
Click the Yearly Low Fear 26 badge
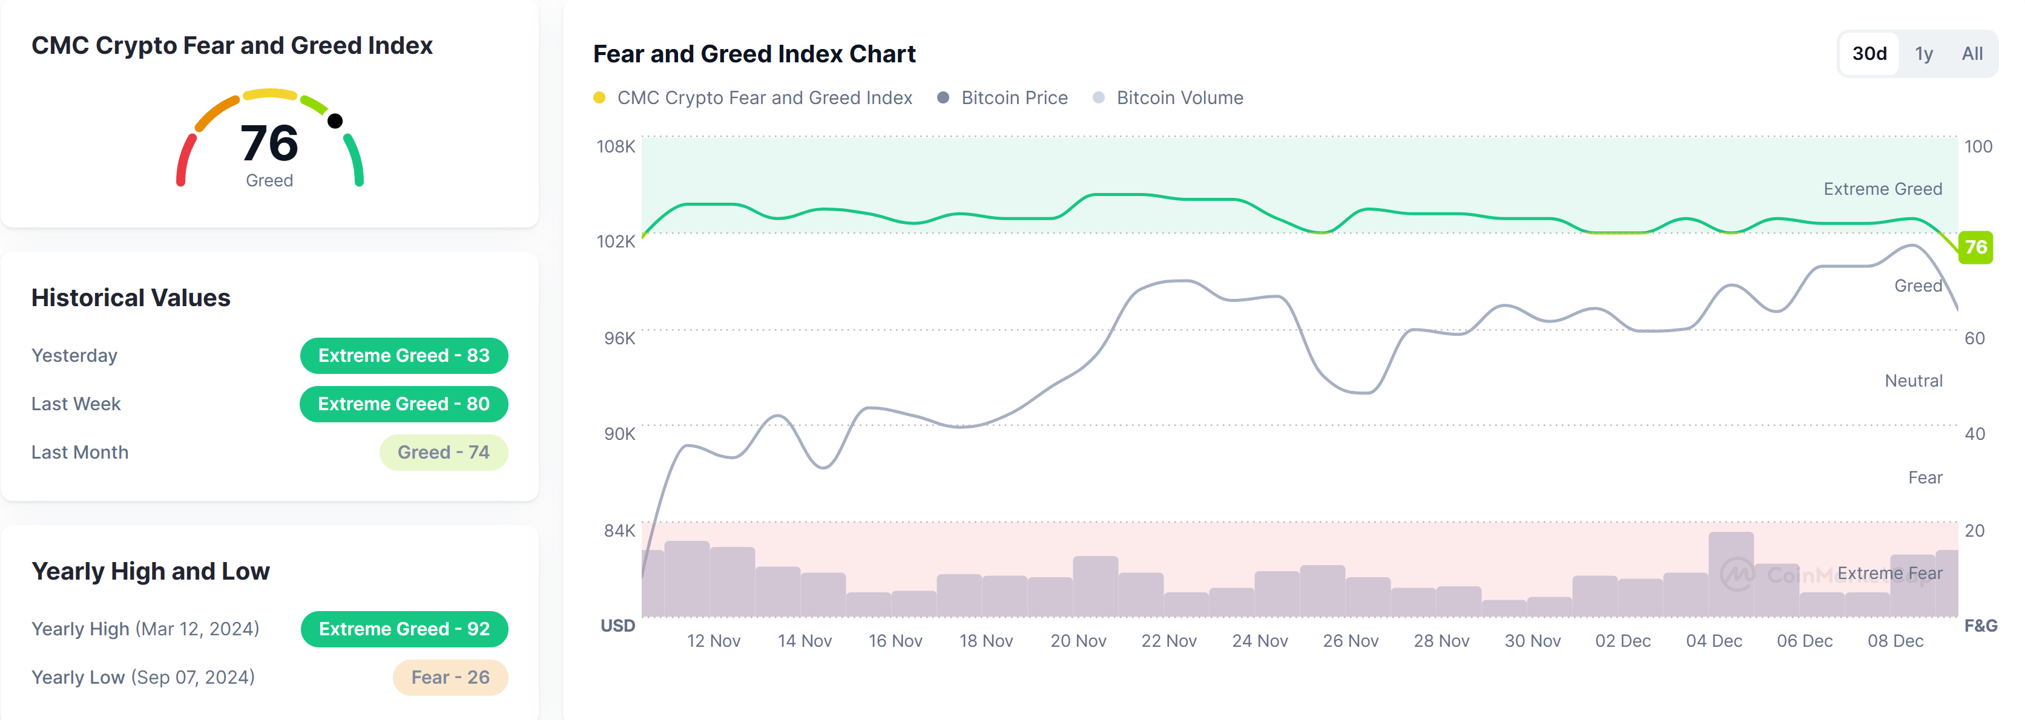450,678
